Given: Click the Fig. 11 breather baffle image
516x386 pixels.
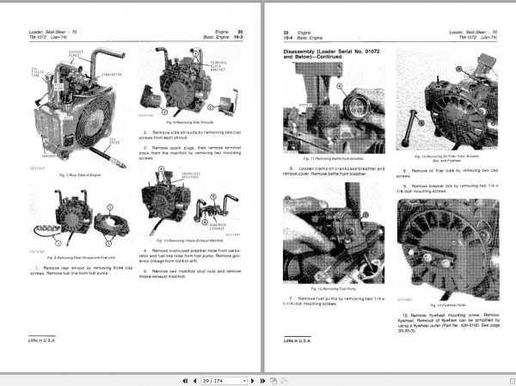Looking at the screenshot, I should [x=334, y=107].
